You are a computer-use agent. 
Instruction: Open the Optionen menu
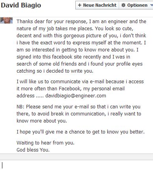coord(136,5)
